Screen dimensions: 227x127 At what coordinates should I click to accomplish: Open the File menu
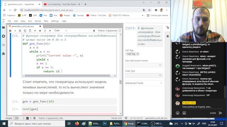(10, 21)
